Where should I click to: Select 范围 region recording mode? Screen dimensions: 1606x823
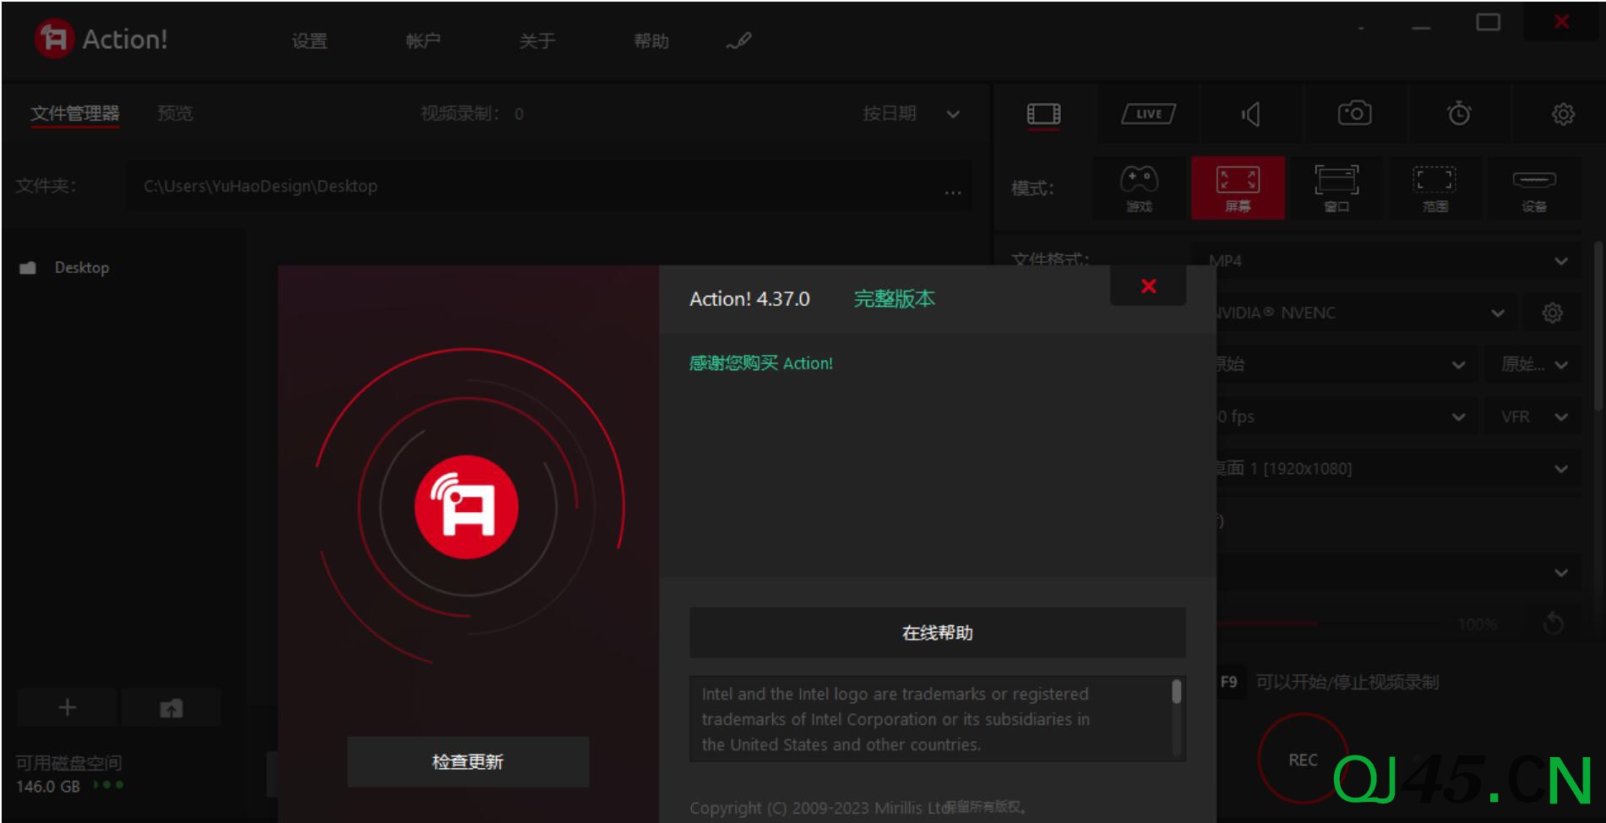click(x=1435, y=188)
